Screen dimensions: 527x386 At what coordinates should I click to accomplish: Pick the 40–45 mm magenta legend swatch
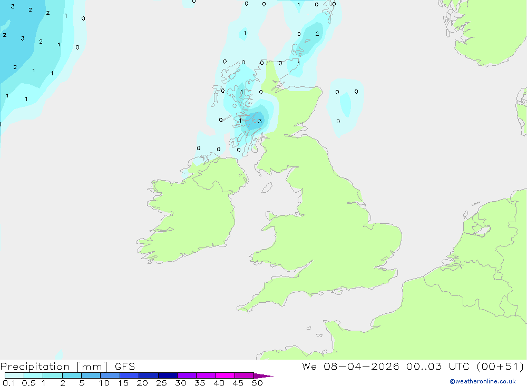pos(225,375)
